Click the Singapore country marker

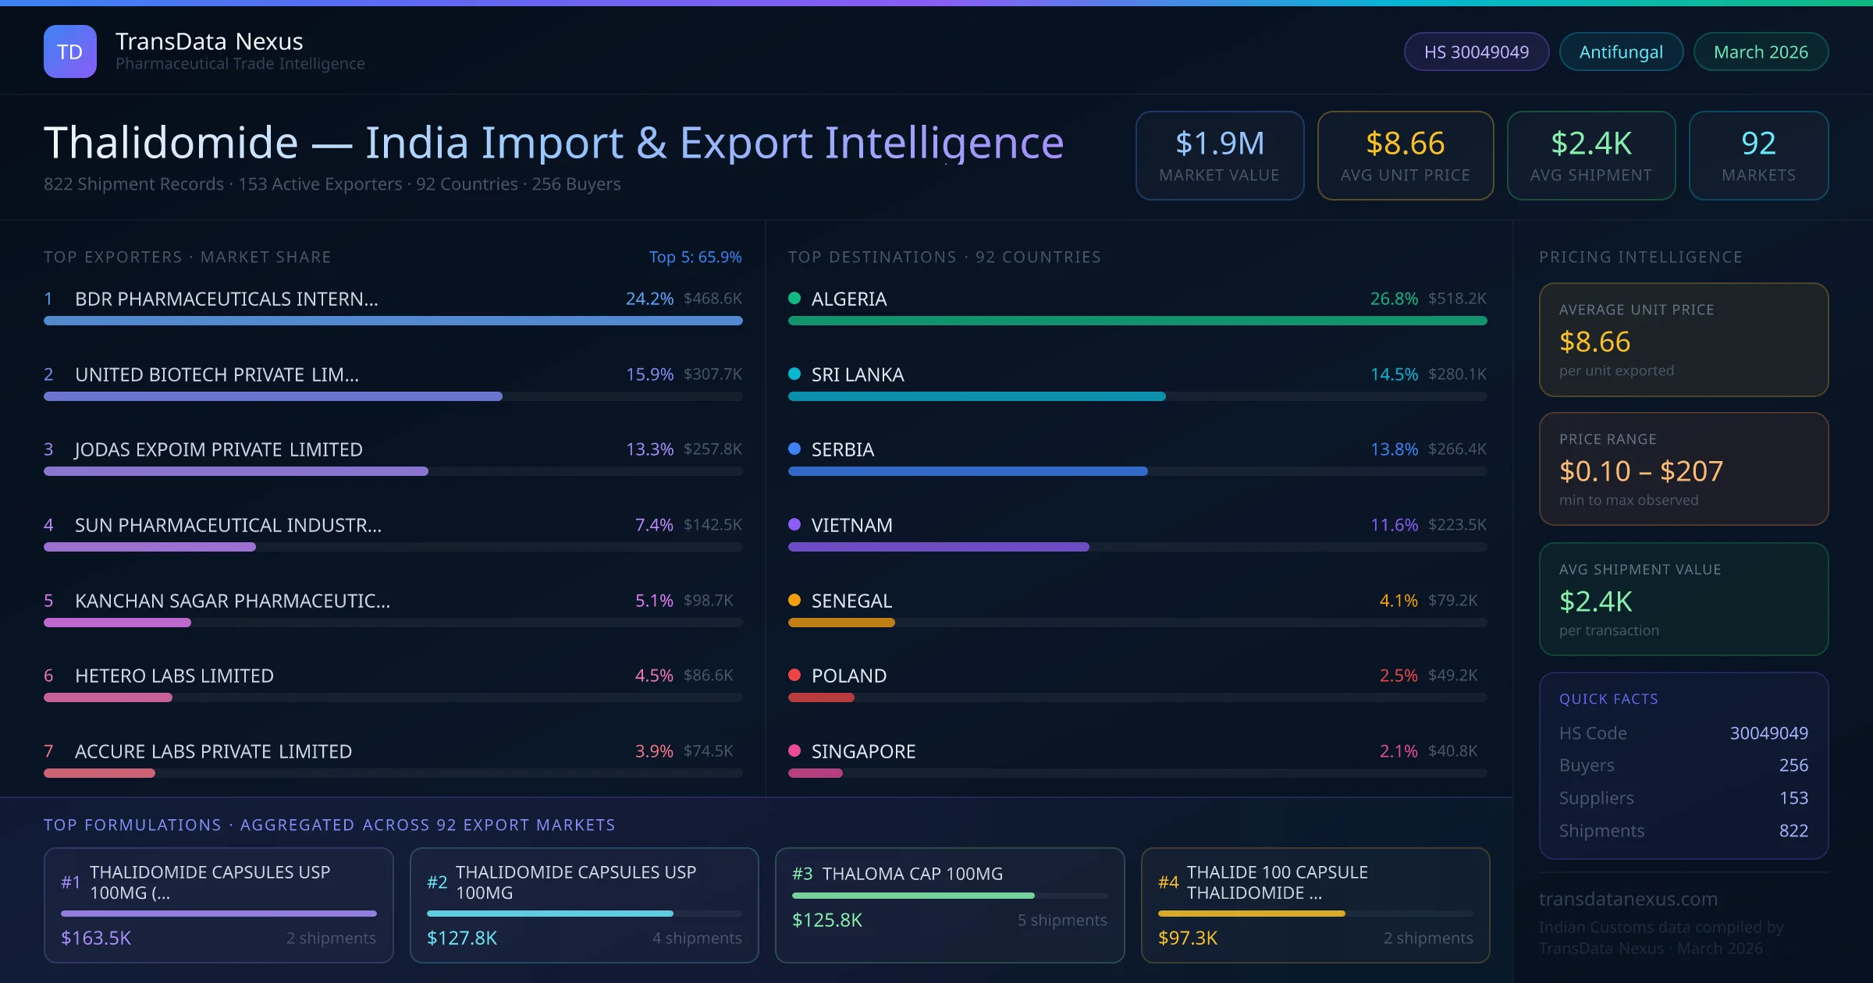(794, 751)
